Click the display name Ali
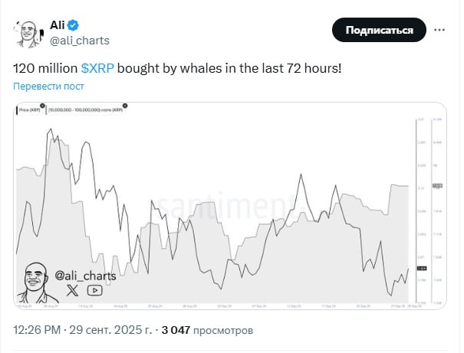The width and height of the screenshot is (464, 353). [x=58, y=25]
